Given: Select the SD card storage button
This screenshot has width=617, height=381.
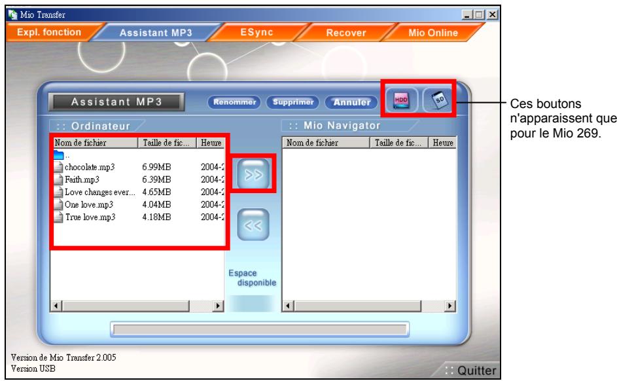Looking at the screenshot, I should [x=438, y=100].
